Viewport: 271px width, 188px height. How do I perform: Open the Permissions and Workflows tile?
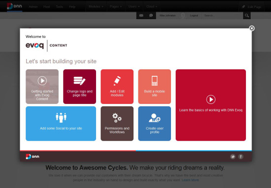(x=117, y=124)
